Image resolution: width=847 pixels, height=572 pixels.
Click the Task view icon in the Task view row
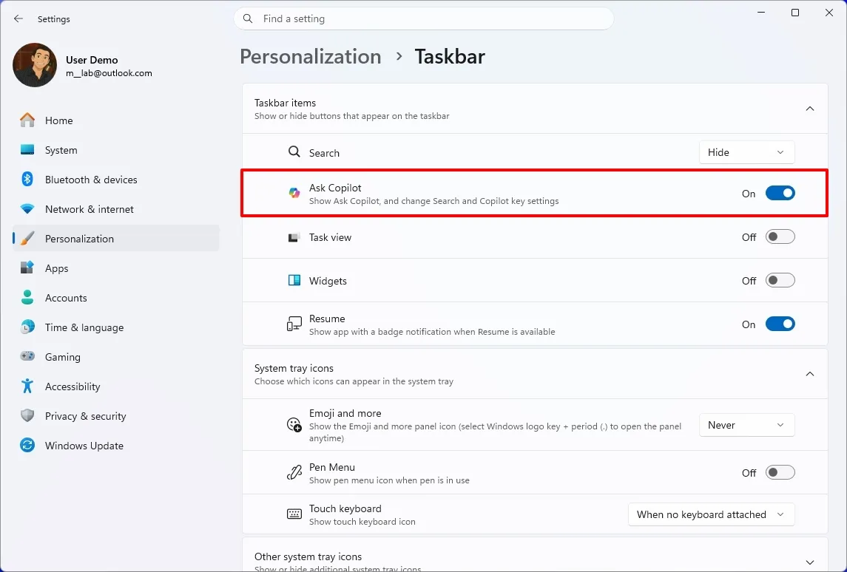coord(294,237)
